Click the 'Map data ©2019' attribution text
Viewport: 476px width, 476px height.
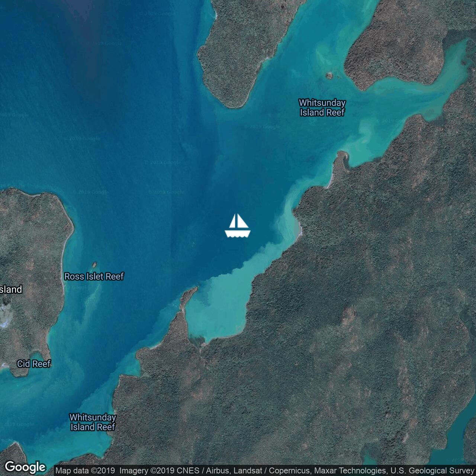point(86,471)
